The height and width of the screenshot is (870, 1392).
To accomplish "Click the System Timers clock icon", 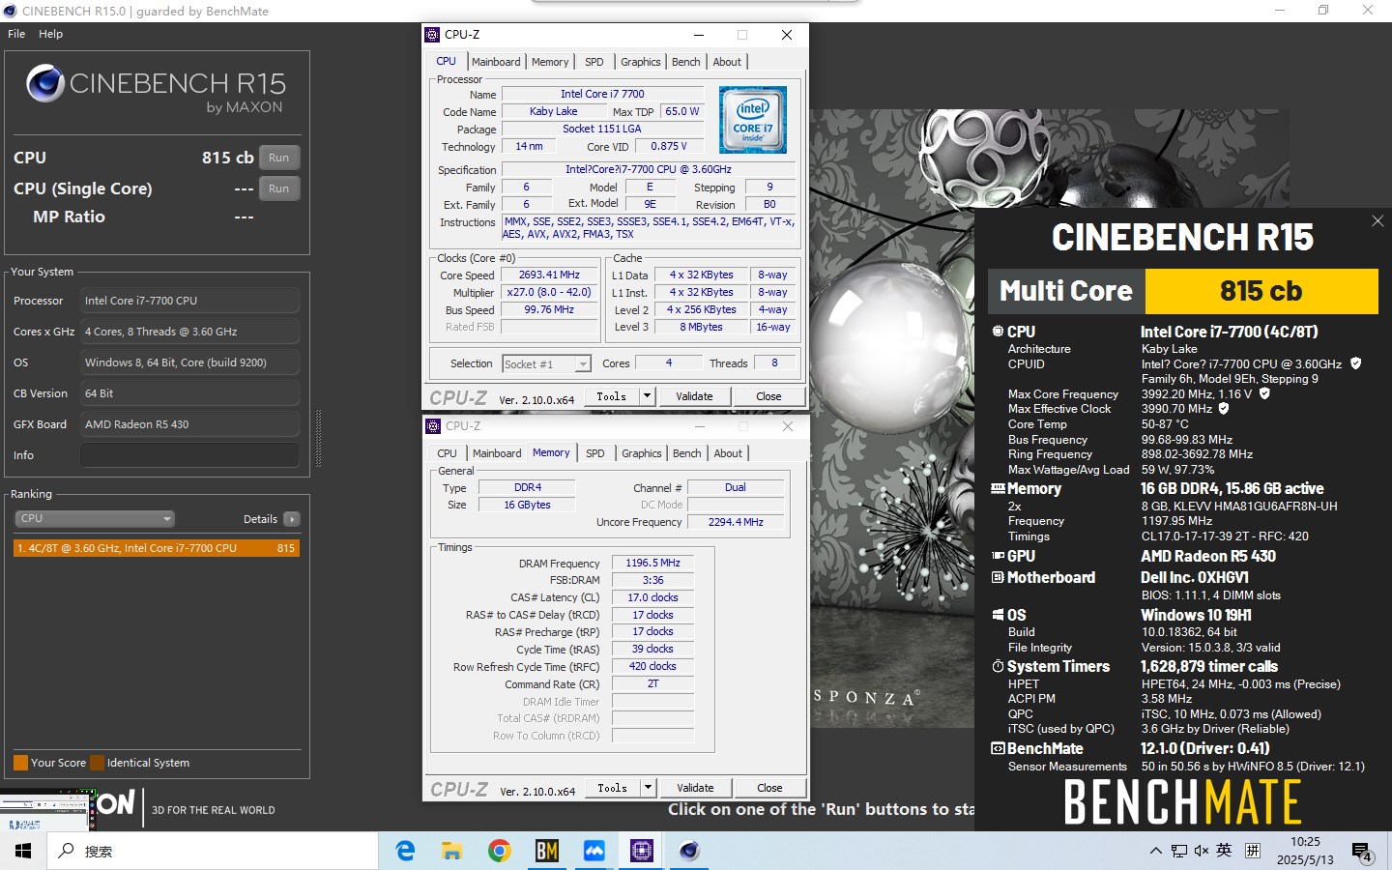I will (x=998, y=667).
